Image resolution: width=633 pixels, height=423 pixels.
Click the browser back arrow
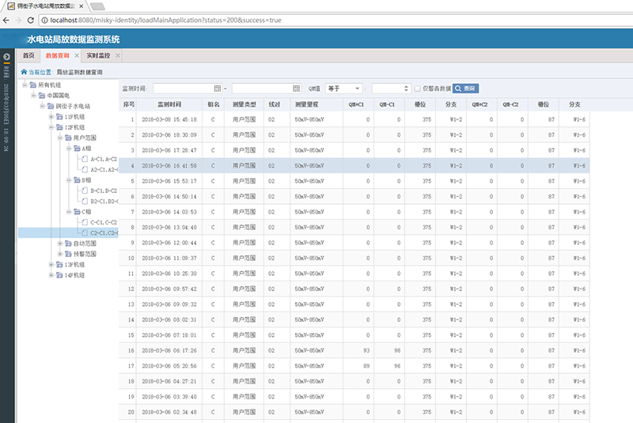[7, 21]
